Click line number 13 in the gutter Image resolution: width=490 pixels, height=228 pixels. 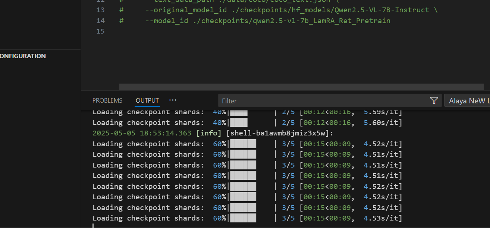click(100, 10)
